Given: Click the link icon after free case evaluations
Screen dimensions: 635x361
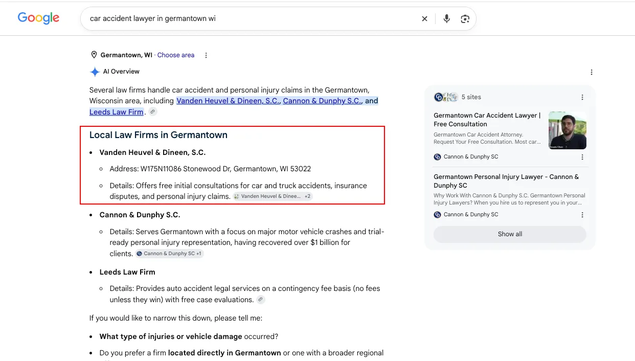Looking at the screenshot, I should coord(261,300).
